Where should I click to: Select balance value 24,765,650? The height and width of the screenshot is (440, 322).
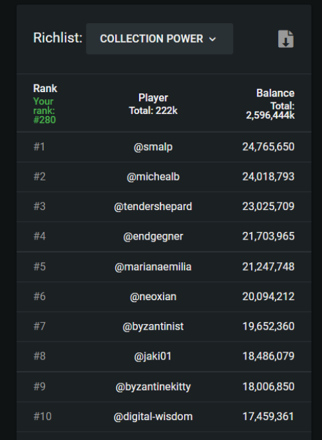point(269,147)
